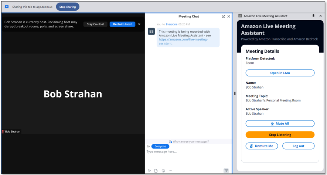The width and height of the screenshot is (327, 175).
Task: Click the Log out button
Action: pyautogui.click(x=298, y=146)
